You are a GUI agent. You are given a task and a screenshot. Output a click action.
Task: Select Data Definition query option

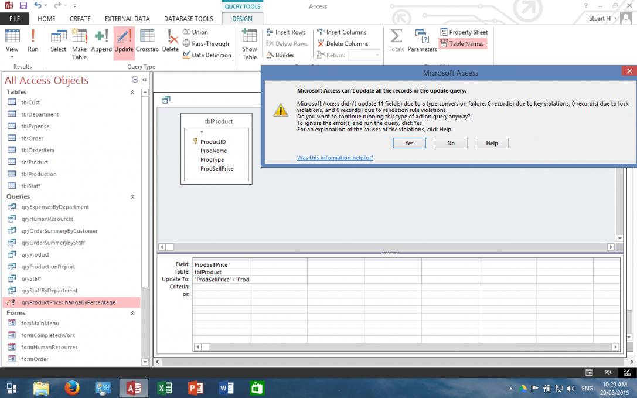point(207,55)
